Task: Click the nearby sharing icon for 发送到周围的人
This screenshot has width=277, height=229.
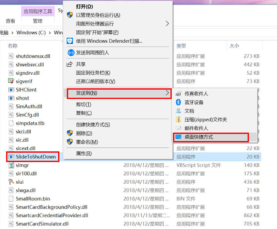Action: 71,53
